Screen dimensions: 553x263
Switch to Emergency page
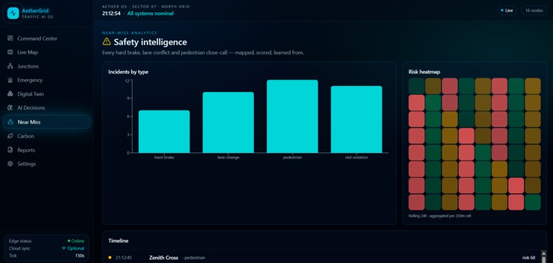[x=47, y=80]
